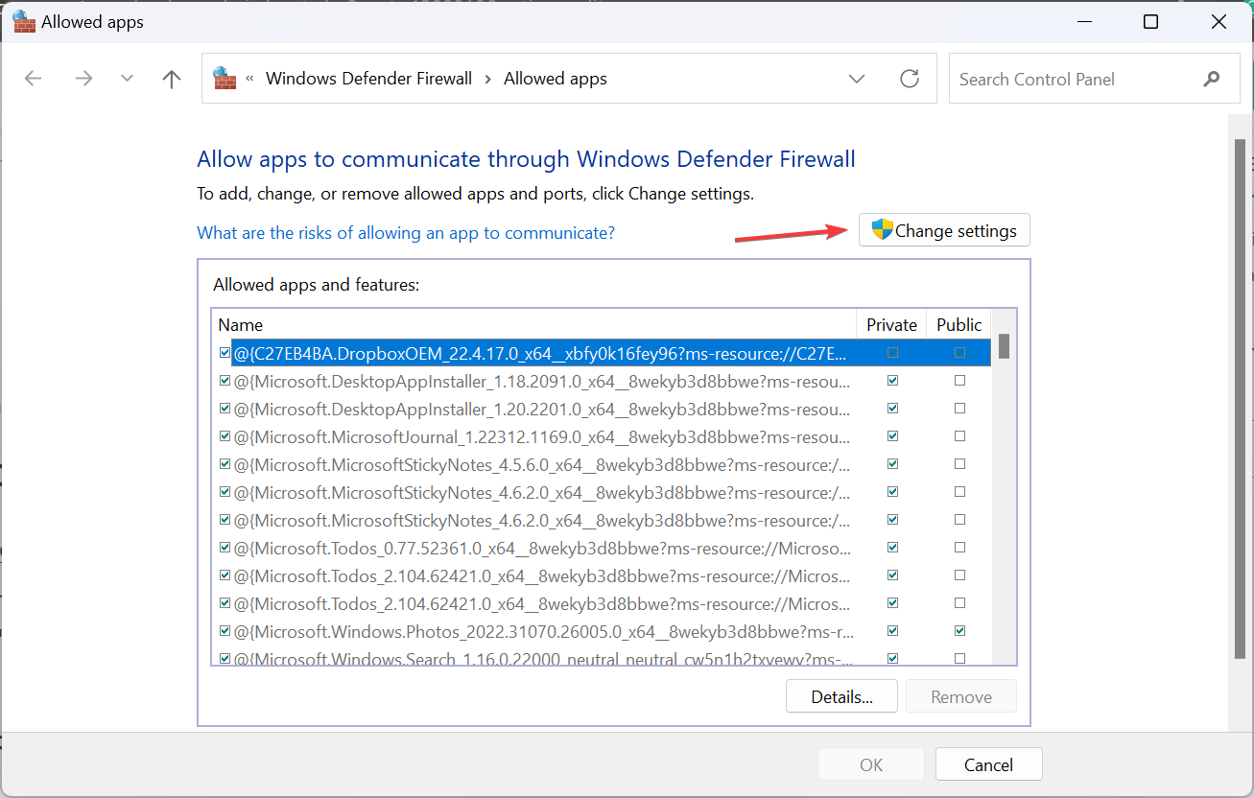Click in the Search Control Panel field
Image resolution: width=1254 pixels, height=798 pixels.
coord(1075,80)
